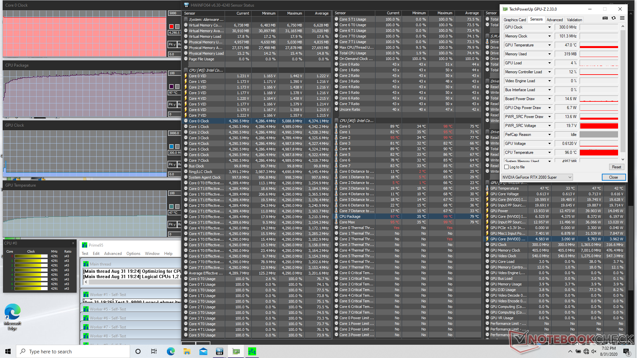
Task: Click the GPU-Z screenshot camera icon
Action: [605, 18]
